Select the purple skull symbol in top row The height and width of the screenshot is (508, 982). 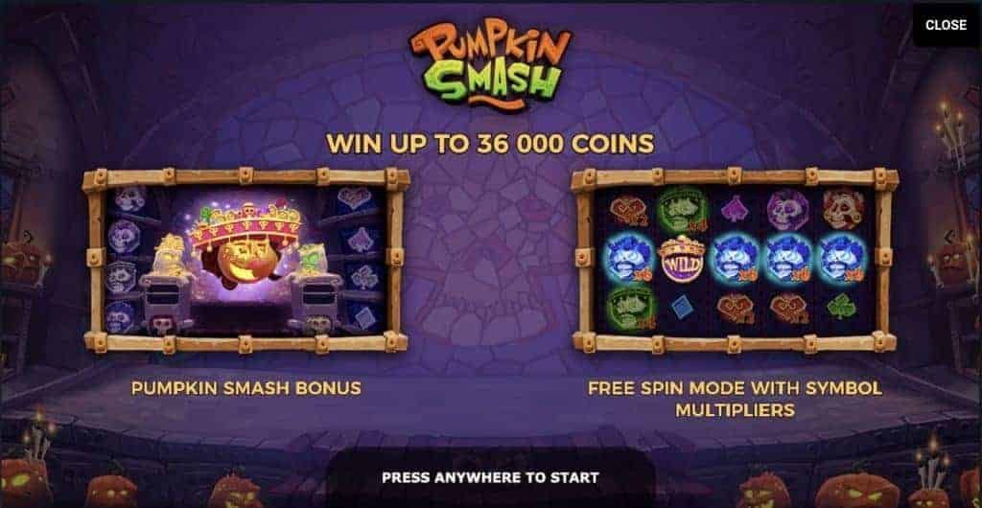pos(788,210)
